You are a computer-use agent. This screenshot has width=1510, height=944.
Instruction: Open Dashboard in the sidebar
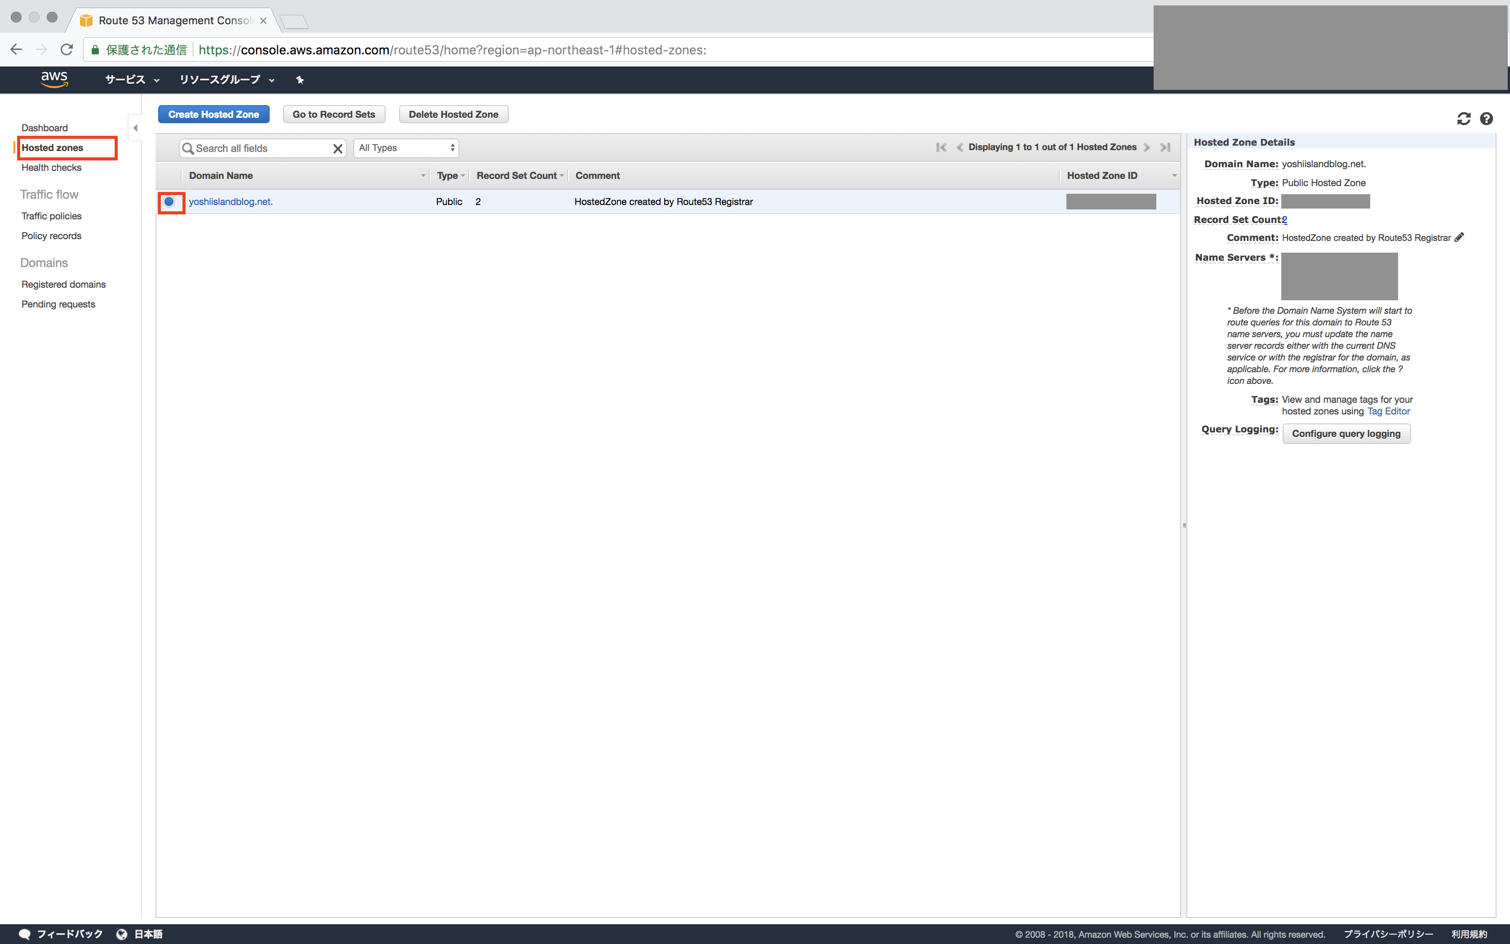click(44, 128)
